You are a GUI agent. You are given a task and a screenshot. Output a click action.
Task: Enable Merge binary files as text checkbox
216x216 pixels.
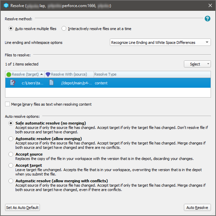[x=8, y=104]
